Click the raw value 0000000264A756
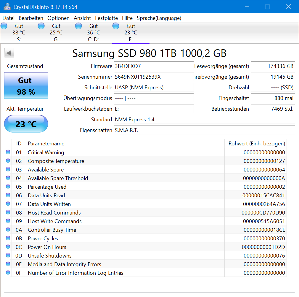 tap(264, 204)
